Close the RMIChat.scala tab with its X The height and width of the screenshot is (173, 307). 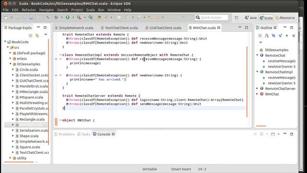pos(219,28)
